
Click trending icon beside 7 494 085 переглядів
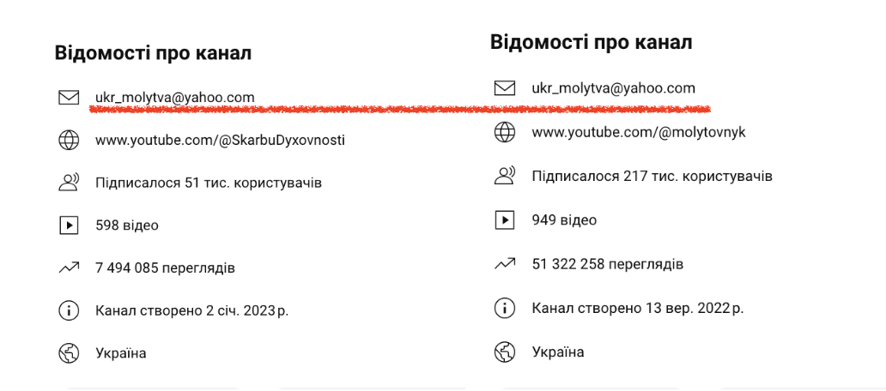(x=69, y=268)
